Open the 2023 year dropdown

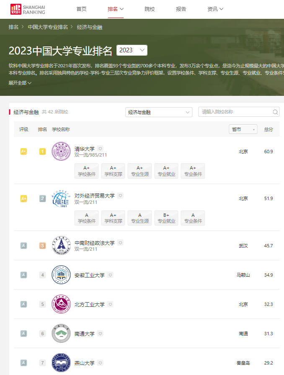pos(132,50)
